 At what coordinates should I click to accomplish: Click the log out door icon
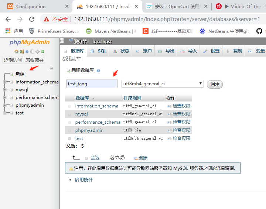click(x=22, y=52)
